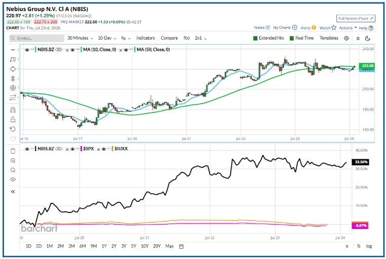
Task: Select the annotation list tool in left sidebar
Action: 13,59
